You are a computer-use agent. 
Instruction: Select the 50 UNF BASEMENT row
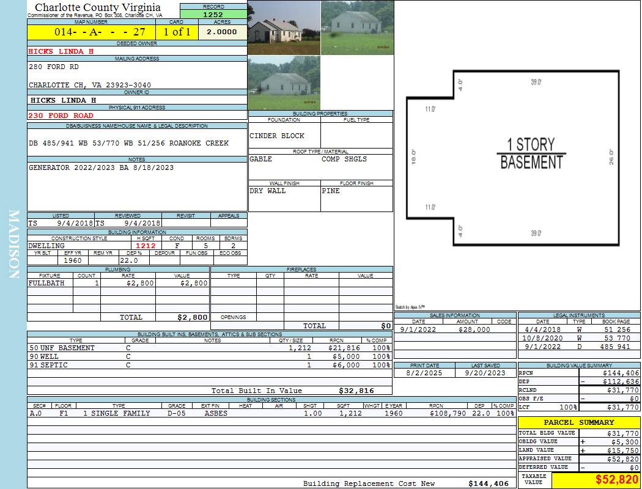point(209,348)
